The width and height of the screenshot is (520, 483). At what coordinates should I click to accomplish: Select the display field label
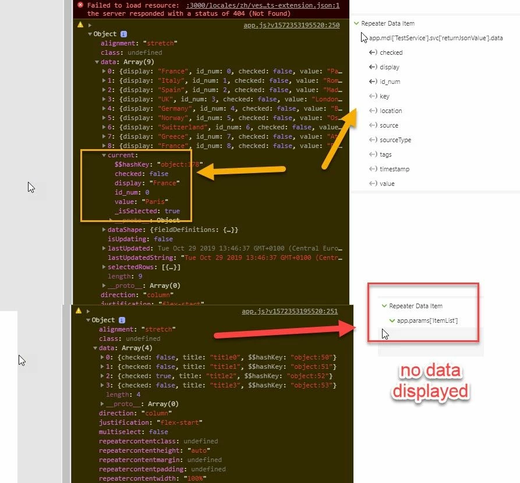(x=390, y=67)
